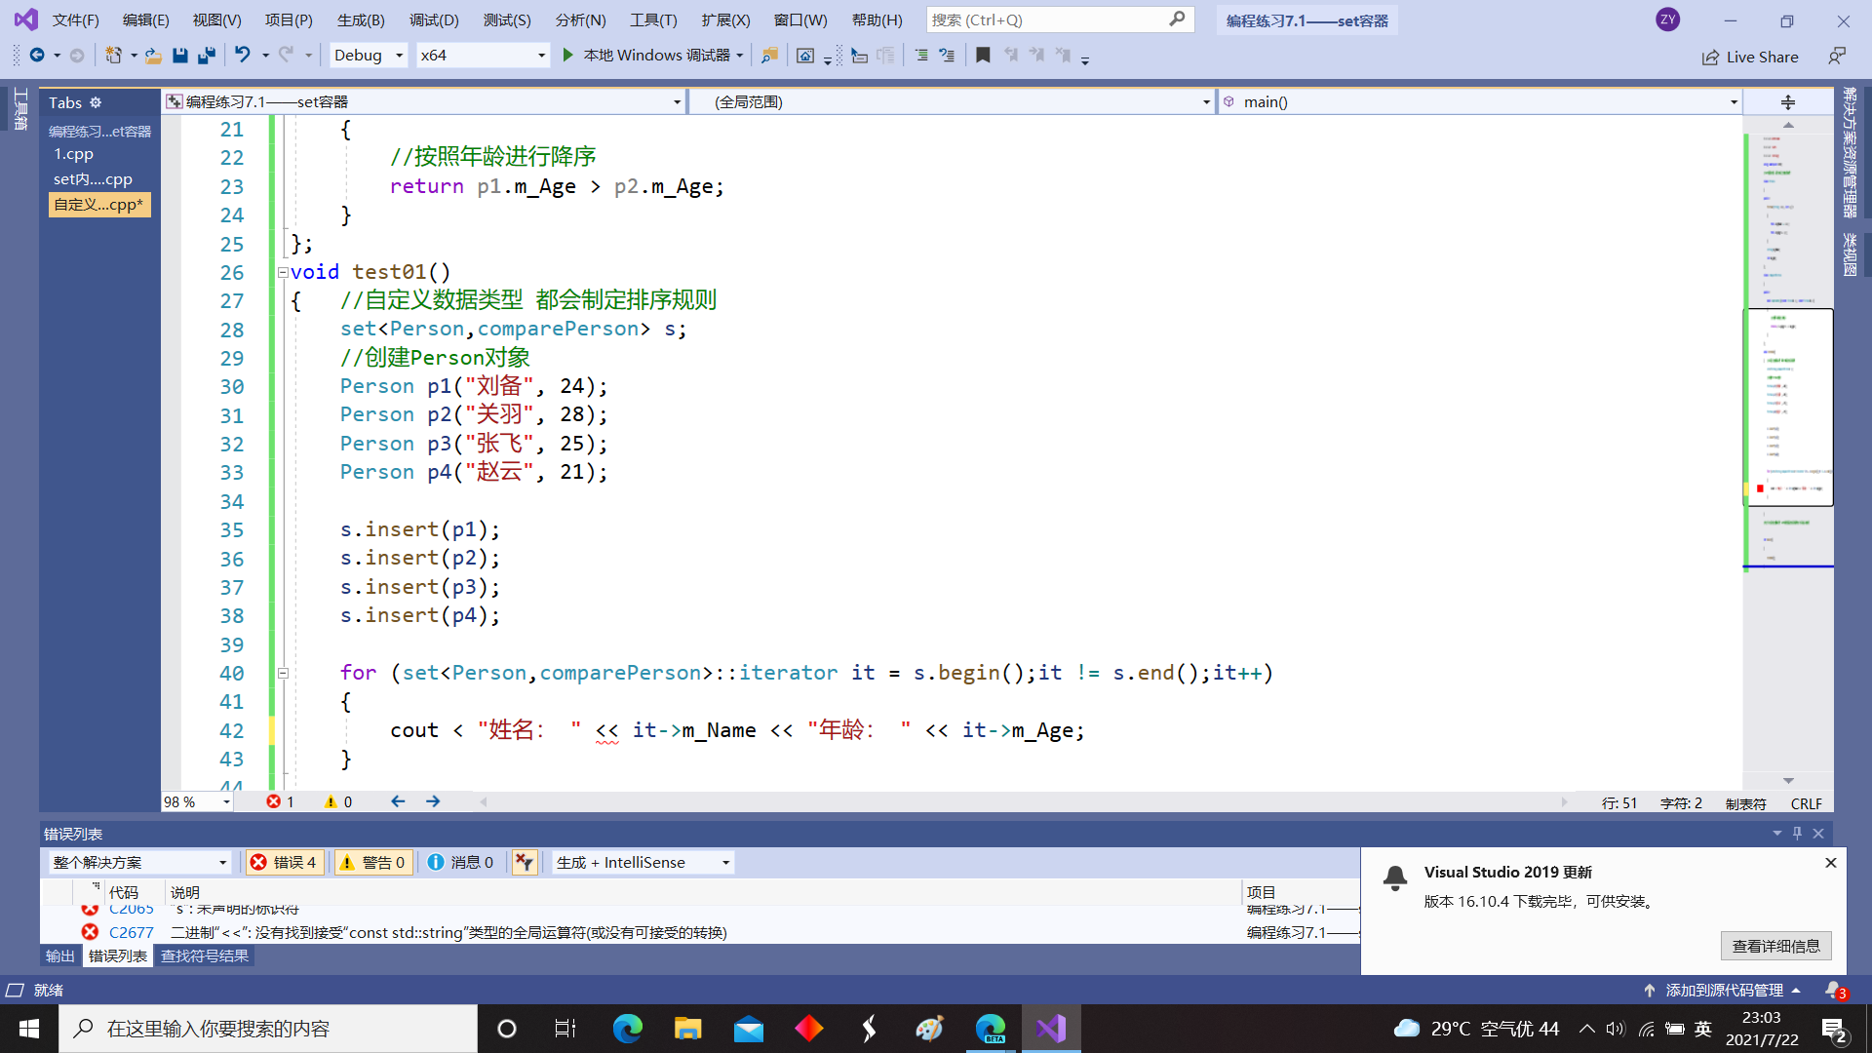Switch to the 输出 output tab
1872x1053 pixels.
coord(59,955)
